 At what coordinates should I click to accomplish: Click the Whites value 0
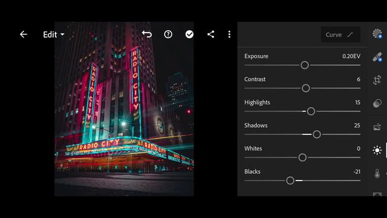pyautogui.click(x=359, y=148)
